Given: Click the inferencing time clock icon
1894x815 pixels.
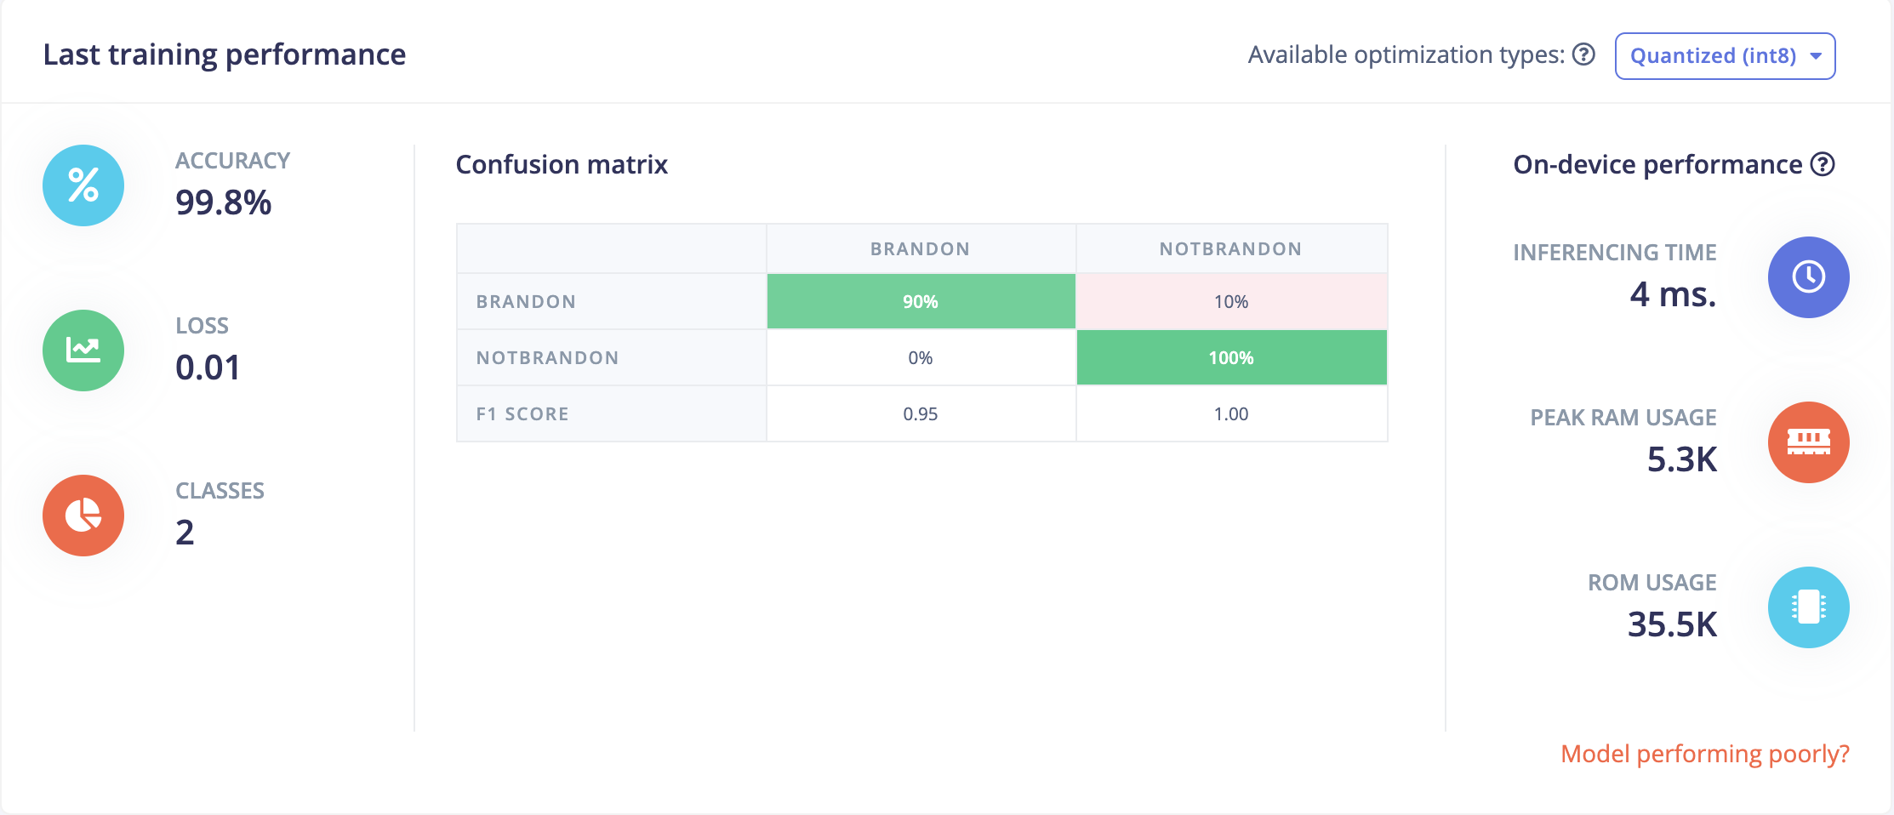Looking at the screenshot, I should [x=1808, y=277].
